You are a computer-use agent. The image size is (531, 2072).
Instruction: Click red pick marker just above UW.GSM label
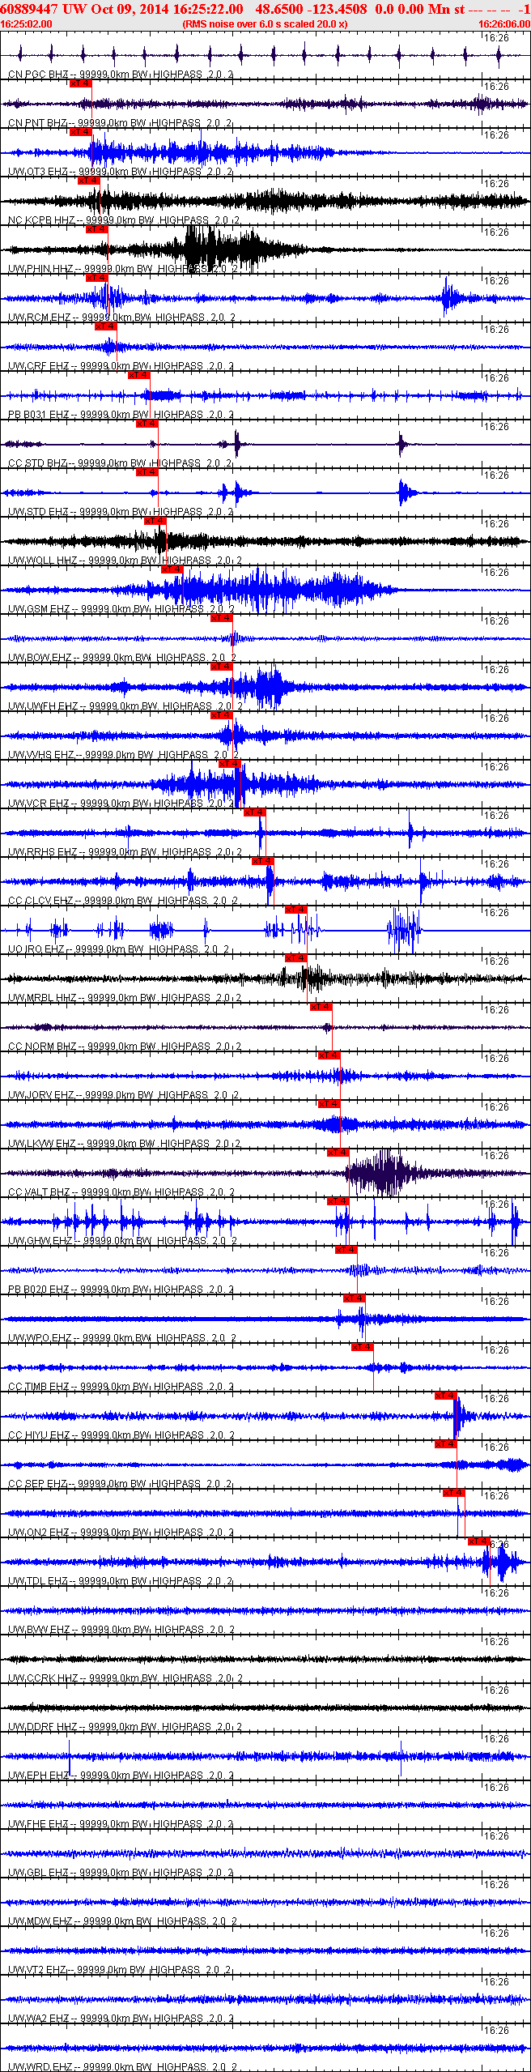[x=172, y=569]
